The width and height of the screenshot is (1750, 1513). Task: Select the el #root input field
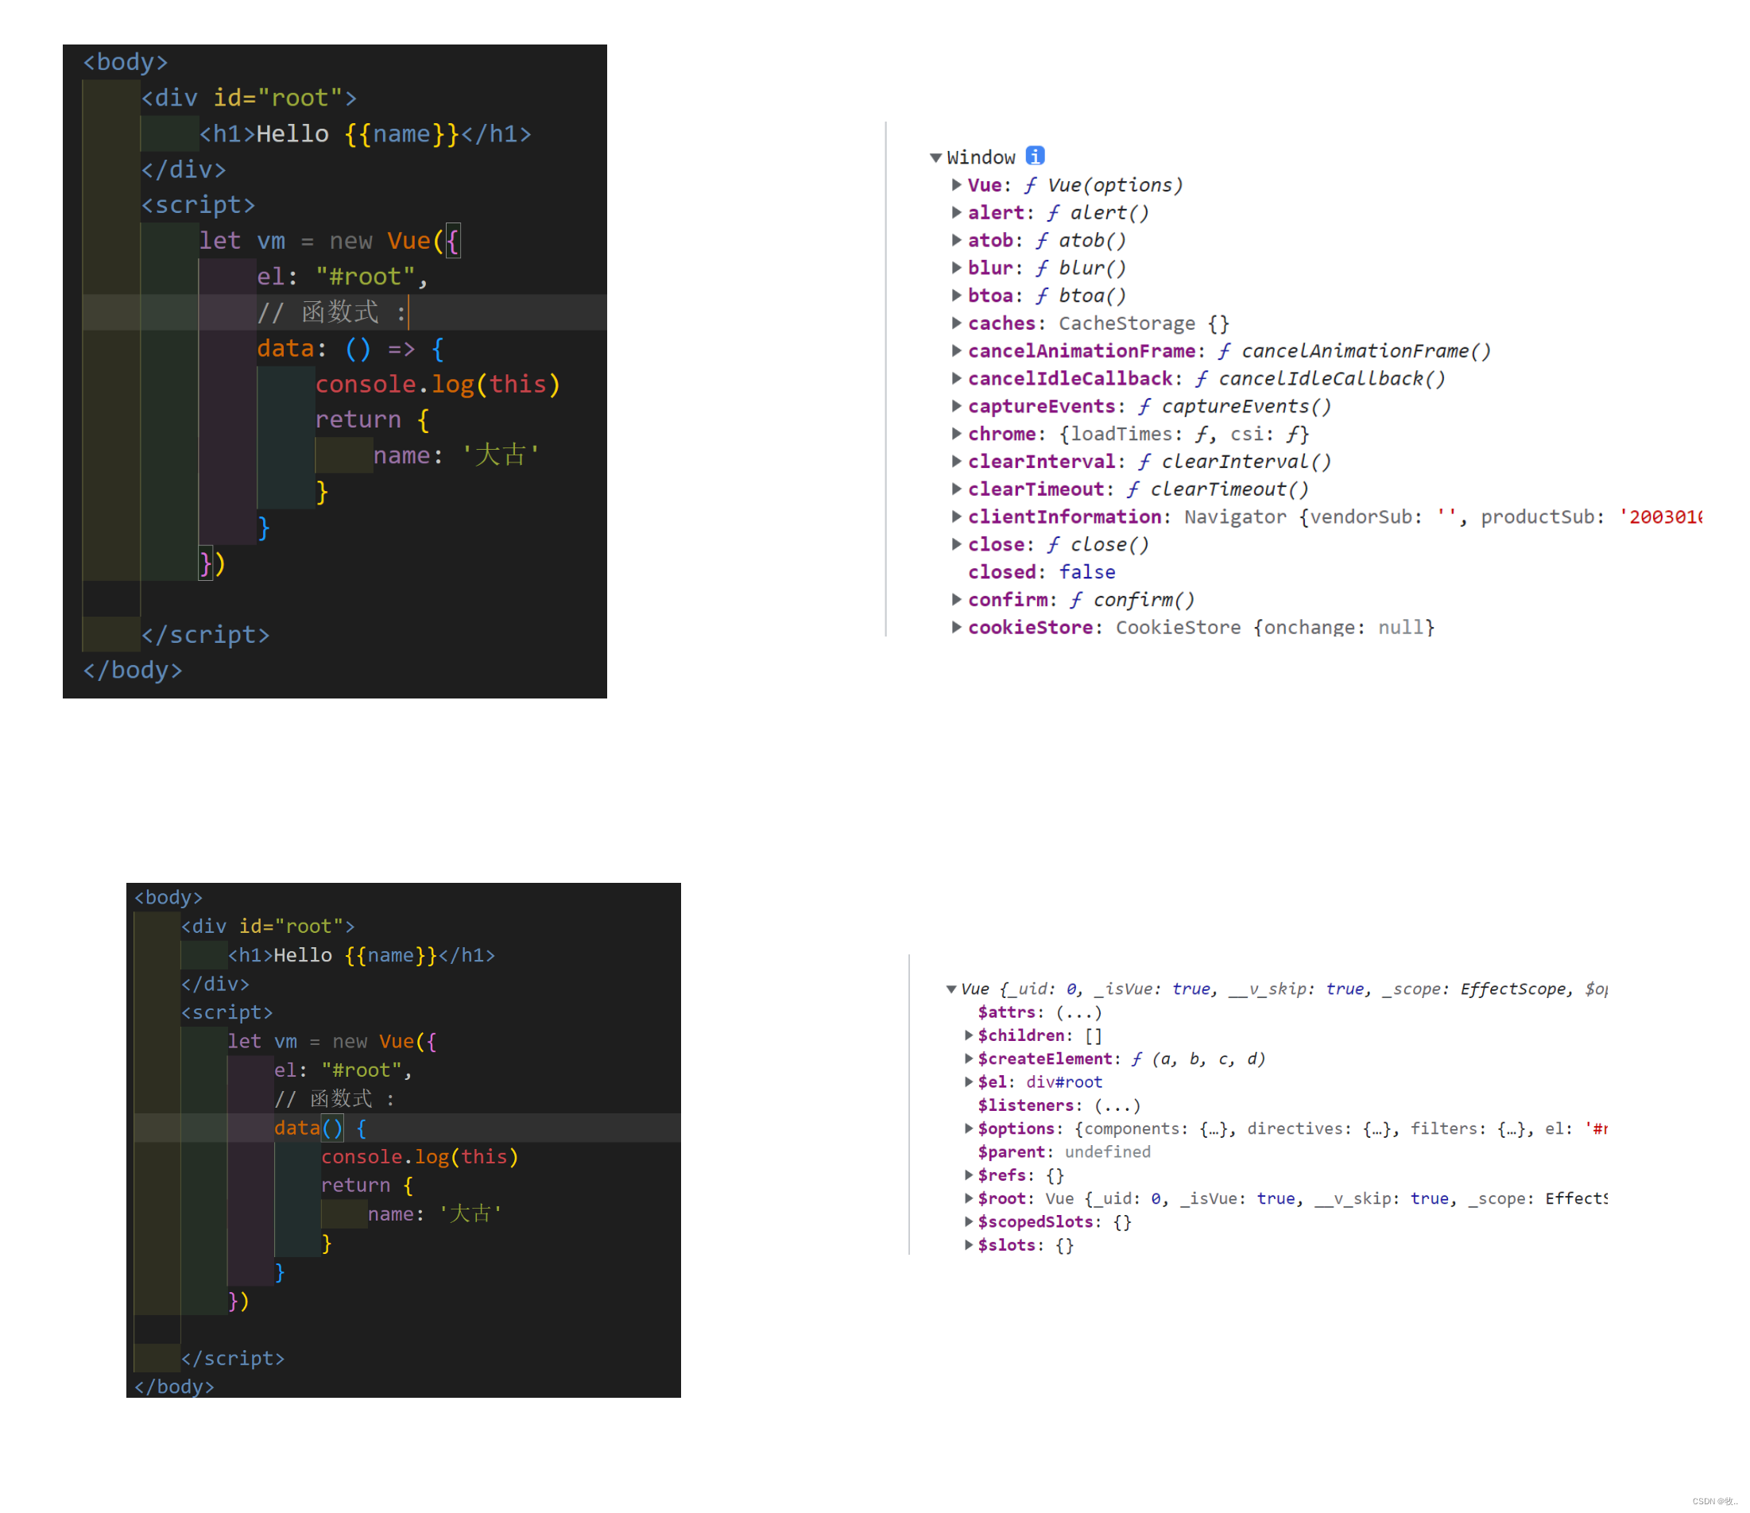coord(327,277)
